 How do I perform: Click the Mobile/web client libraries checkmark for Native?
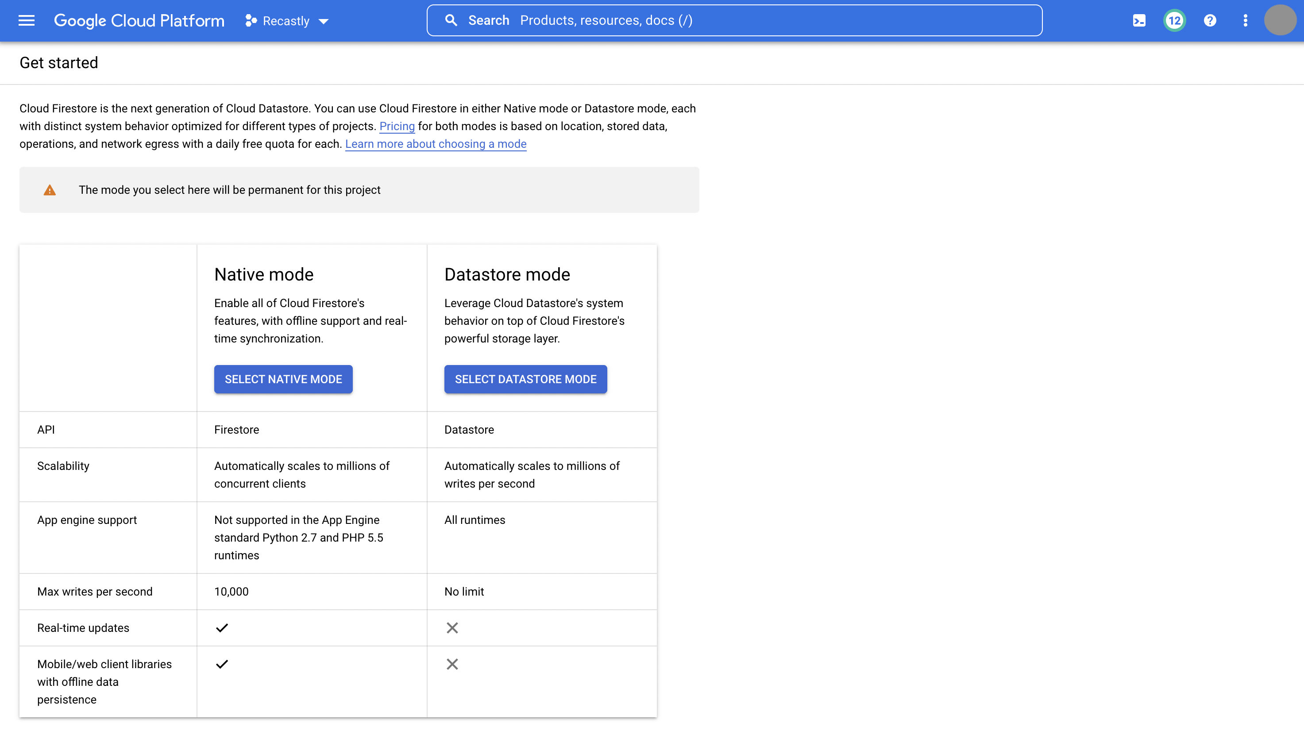tap(221, 665)
